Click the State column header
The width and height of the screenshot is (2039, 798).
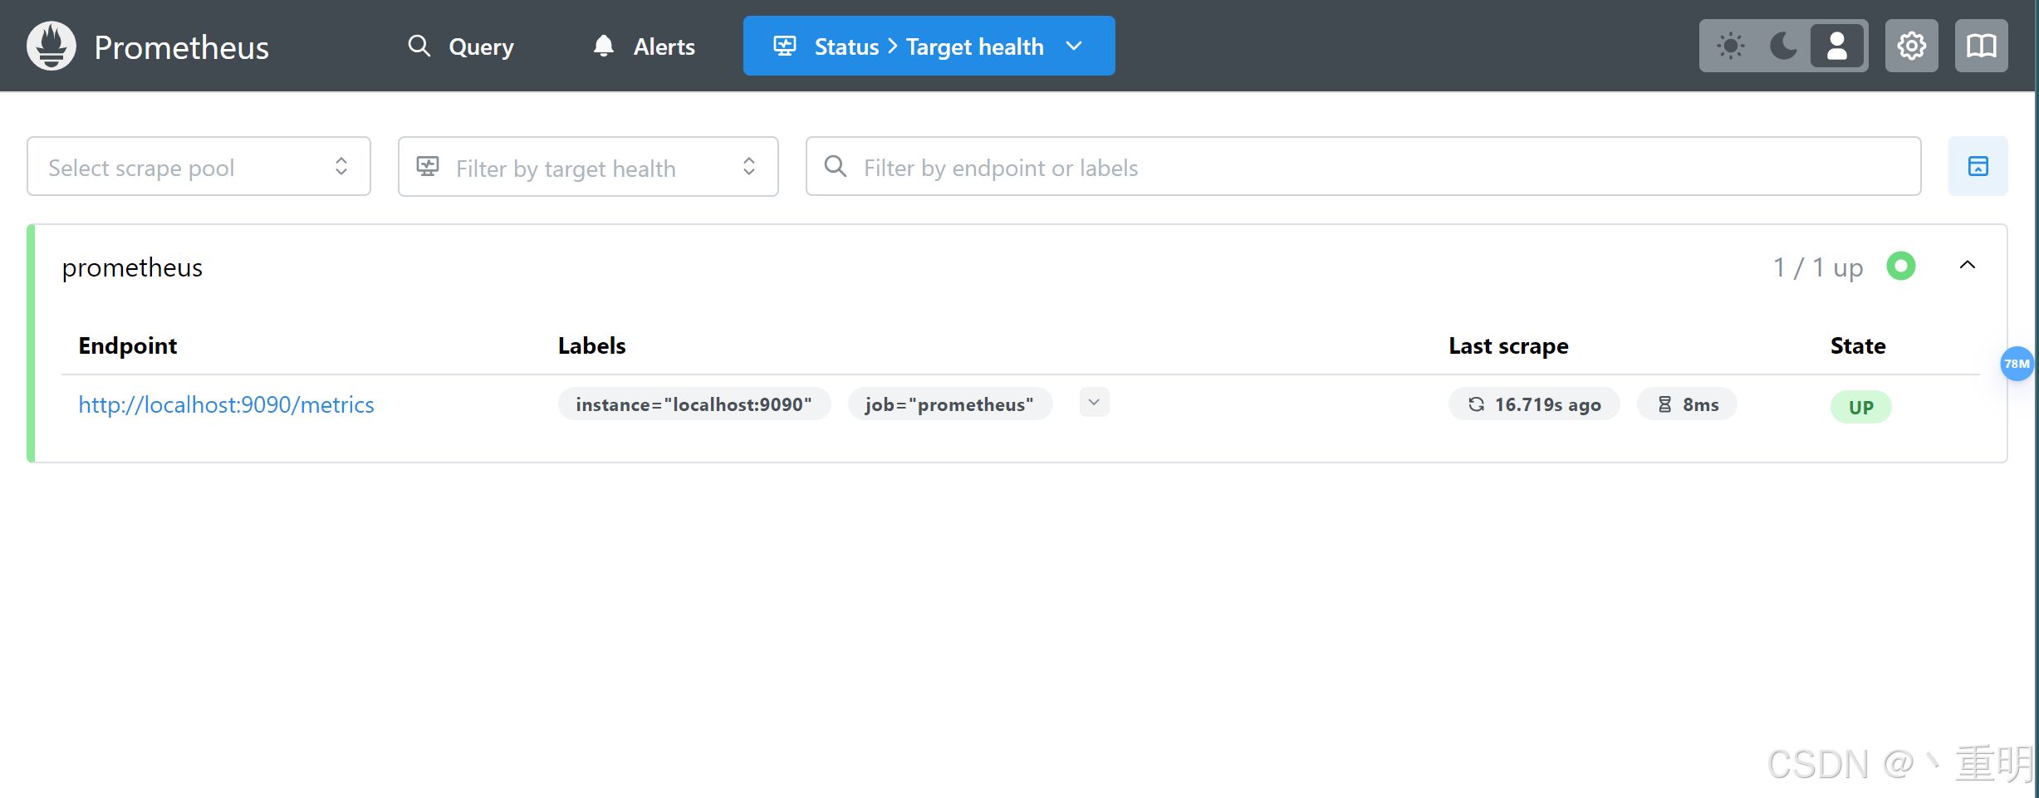click(1858, 345)
